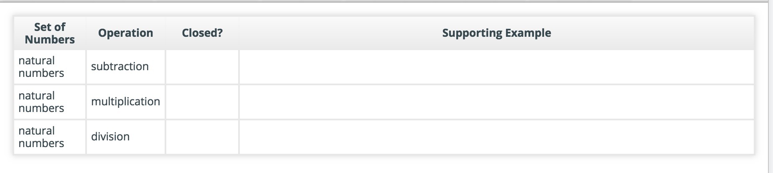
Task: Click natural numbers in the division row
Action: [x=41, y=137]
